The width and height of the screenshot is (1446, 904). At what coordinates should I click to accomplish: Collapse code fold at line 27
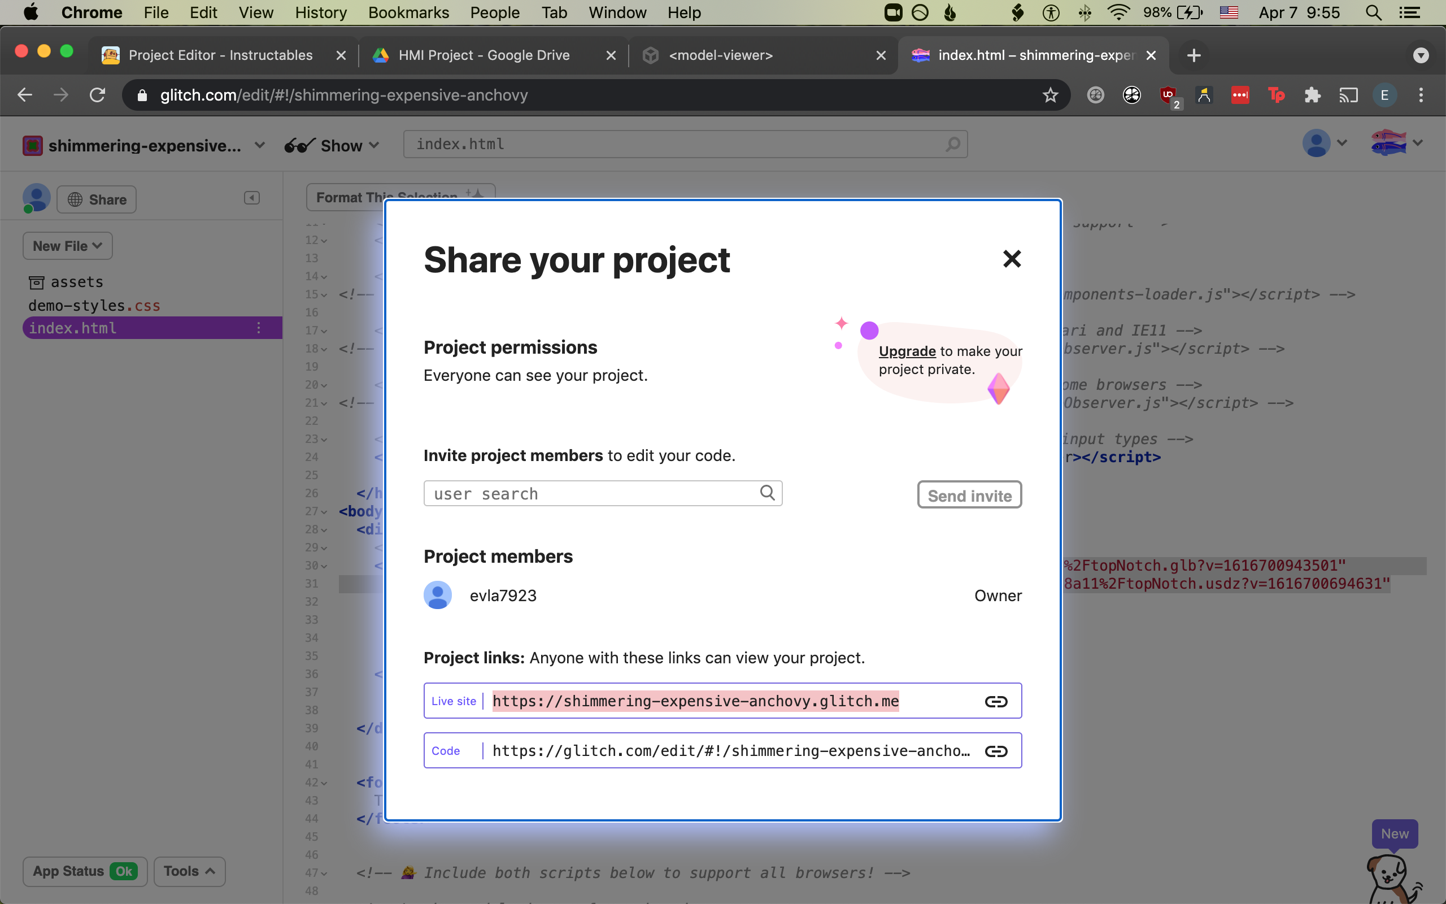tap(324, 512)
